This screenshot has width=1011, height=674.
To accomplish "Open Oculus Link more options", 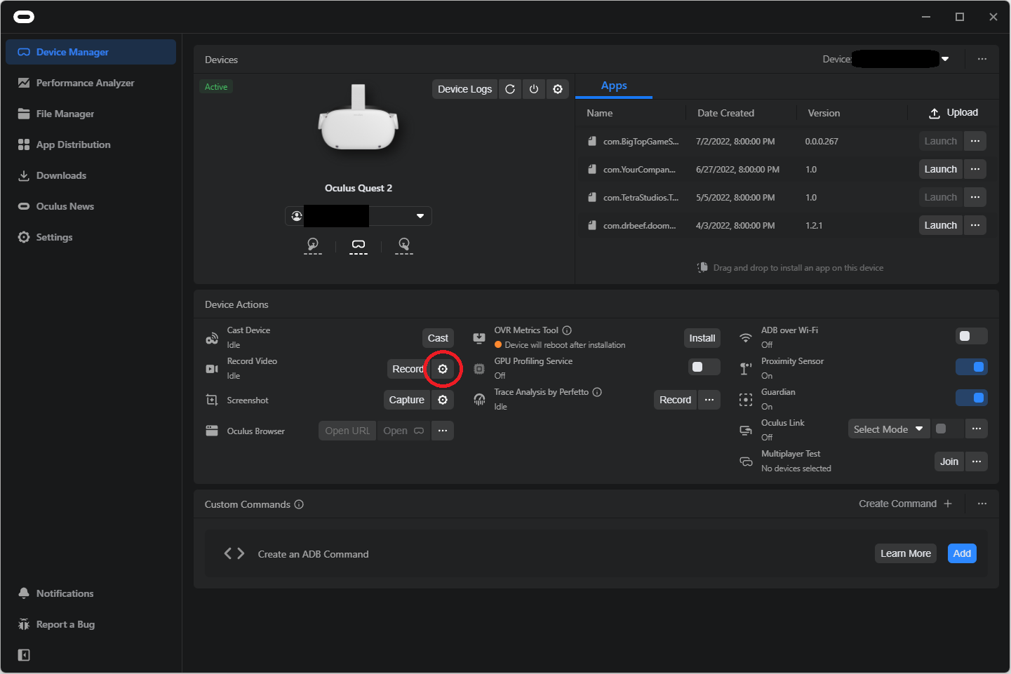I will (x=977, y=429).
